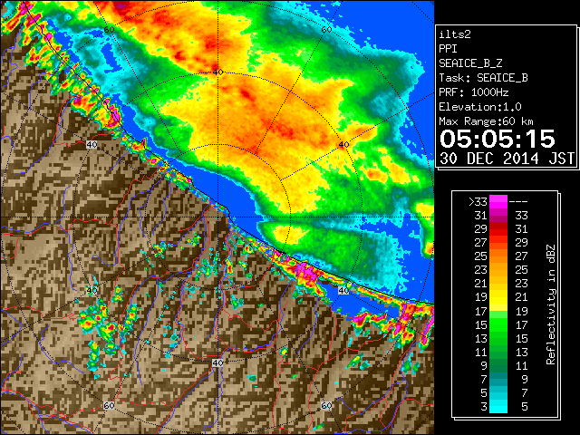
Task: Pick the dark red 29–31 dBZ band
Action: pyautogui.click(x=498, y=229)
